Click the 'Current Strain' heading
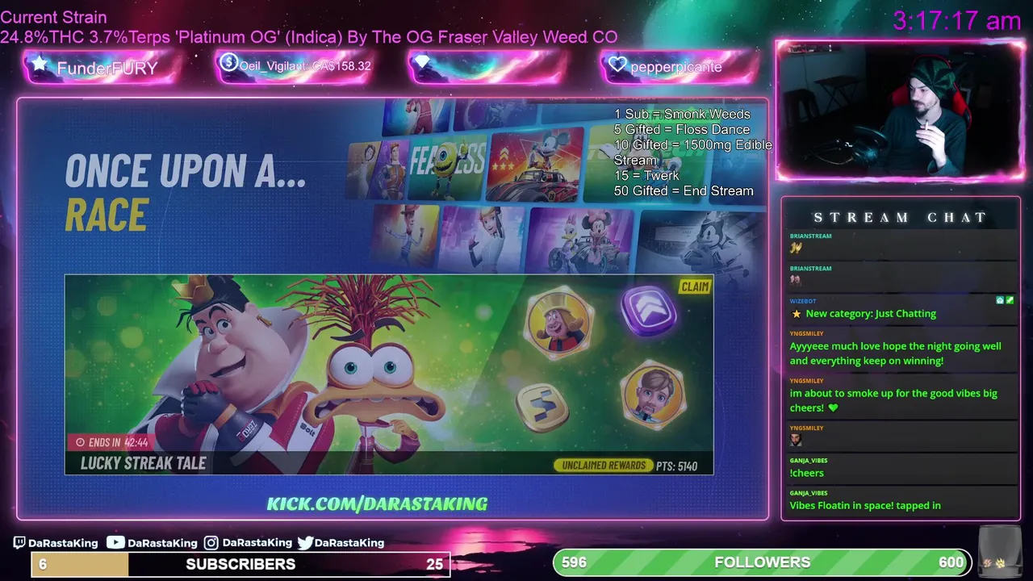 [x=53, y=17]
